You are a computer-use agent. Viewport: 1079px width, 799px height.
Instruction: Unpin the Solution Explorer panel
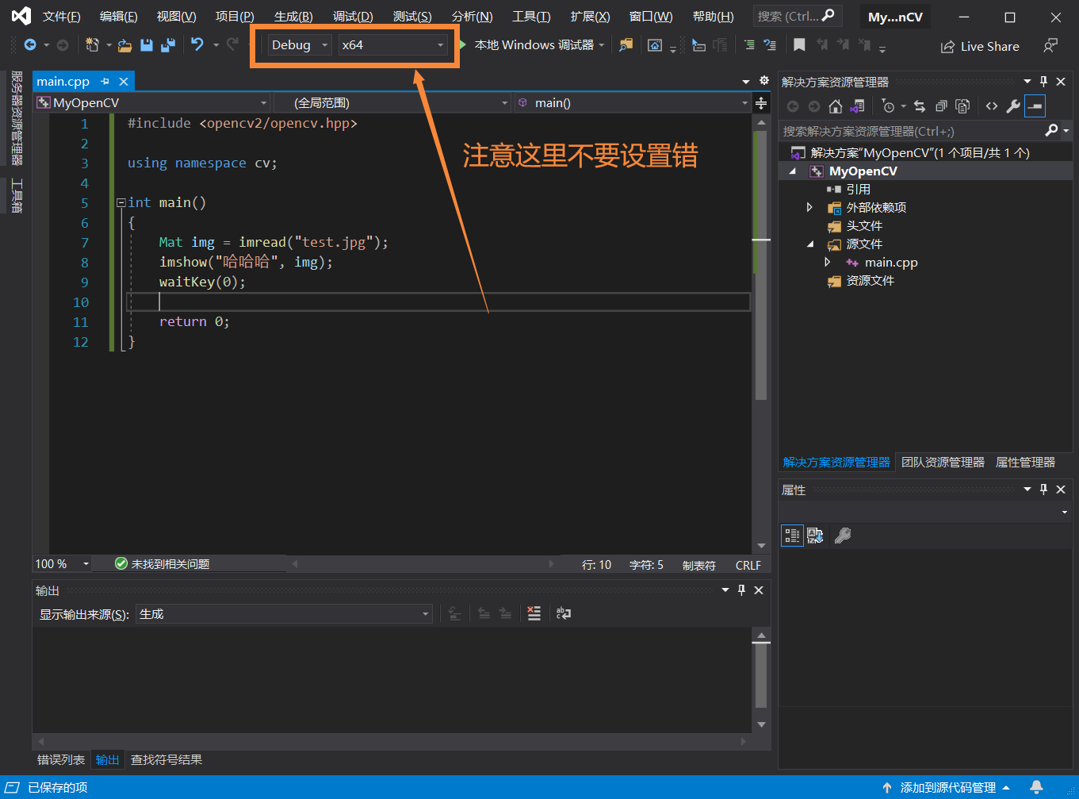(1044, 81)
